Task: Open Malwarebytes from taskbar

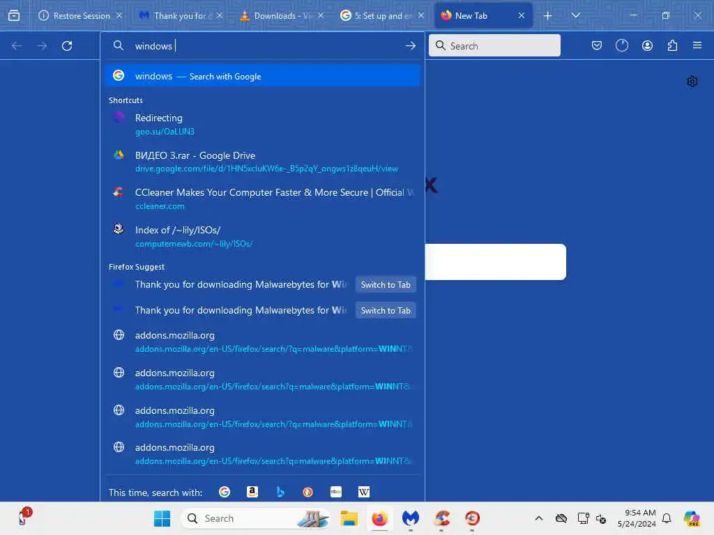Action: tap(410, 518)
